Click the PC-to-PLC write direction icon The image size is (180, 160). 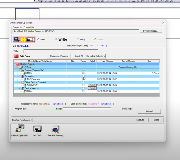click(24, 40)
